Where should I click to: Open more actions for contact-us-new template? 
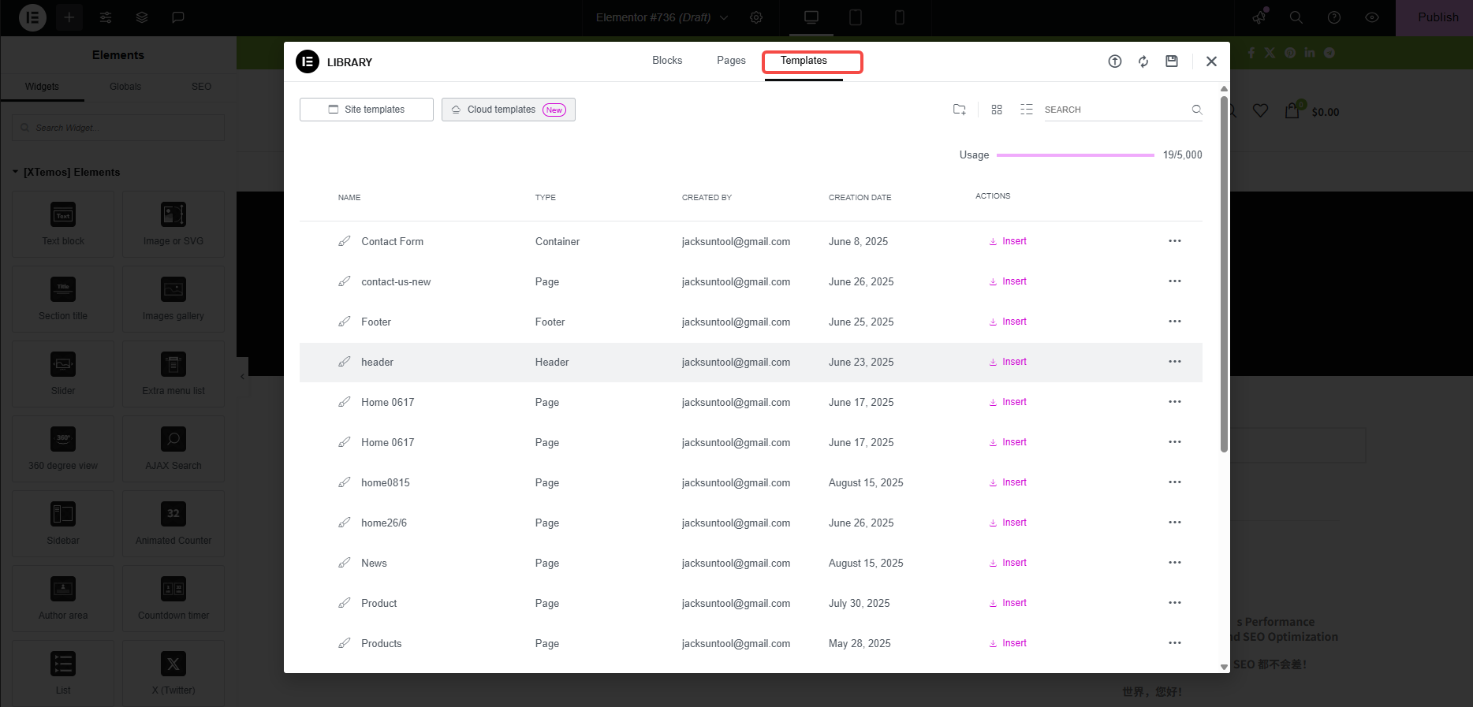tap(1174, 281)
